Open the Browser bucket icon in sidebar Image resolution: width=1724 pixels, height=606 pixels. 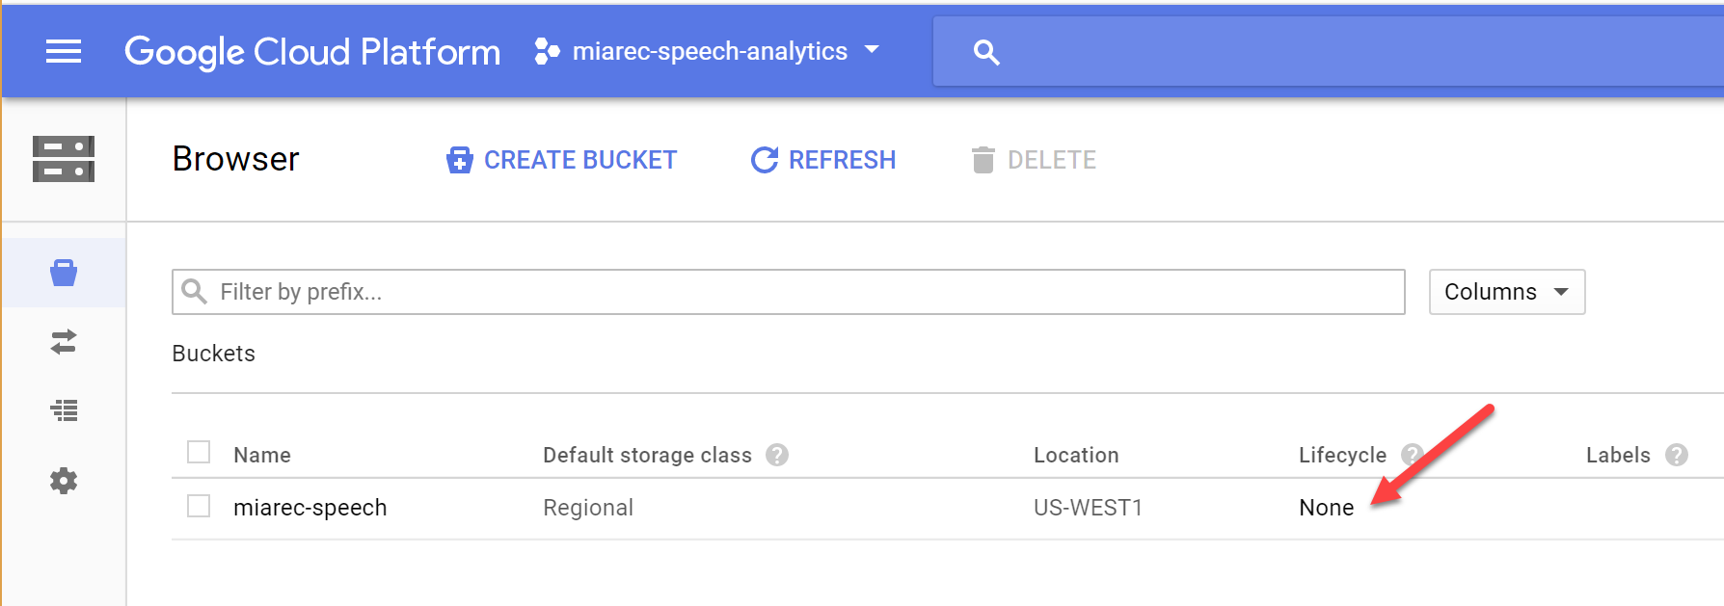point(64,273)
